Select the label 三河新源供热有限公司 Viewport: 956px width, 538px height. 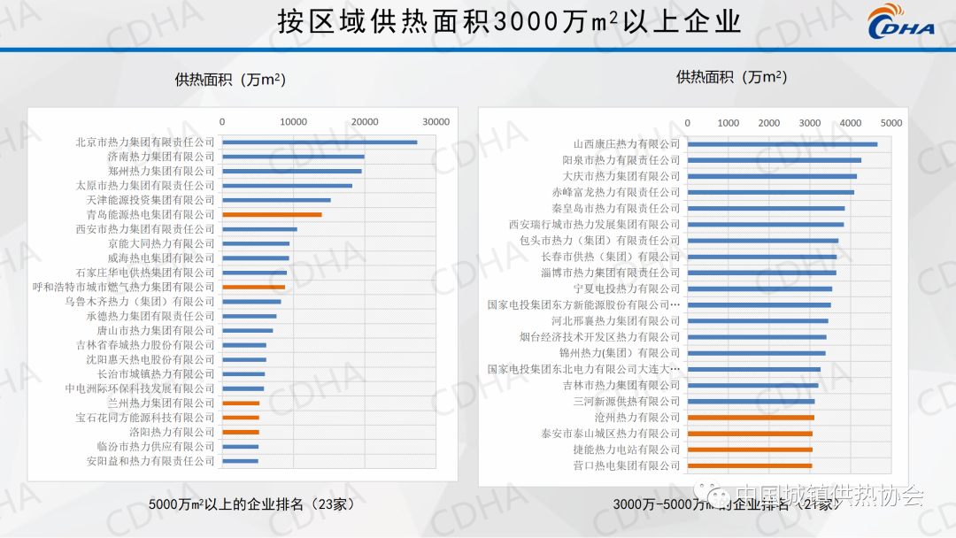(627, 402)
